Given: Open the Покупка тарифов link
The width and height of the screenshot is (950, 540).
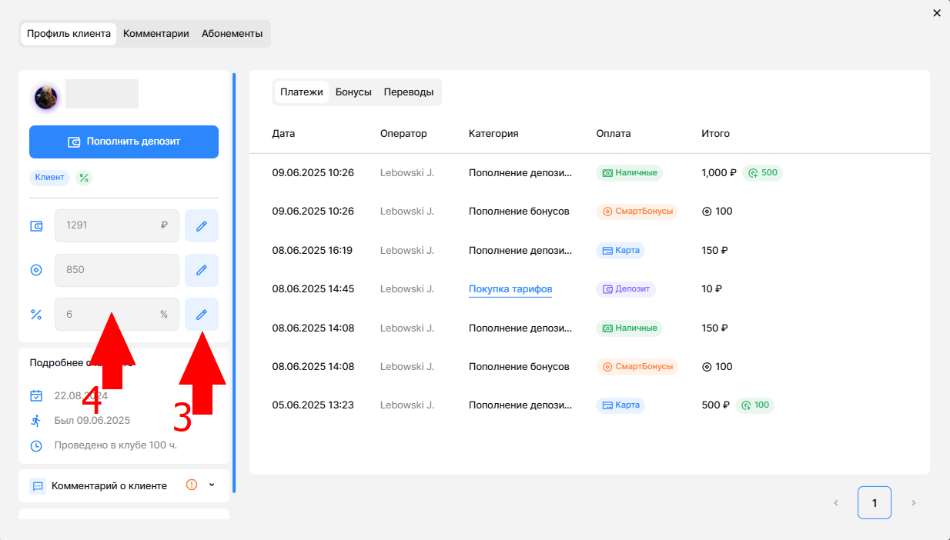Looking at the screenshot, I should click(x=510, y=289).
